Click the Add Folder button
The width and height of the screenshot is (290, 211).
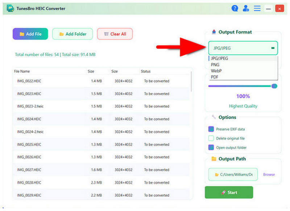tap(72, 34)
